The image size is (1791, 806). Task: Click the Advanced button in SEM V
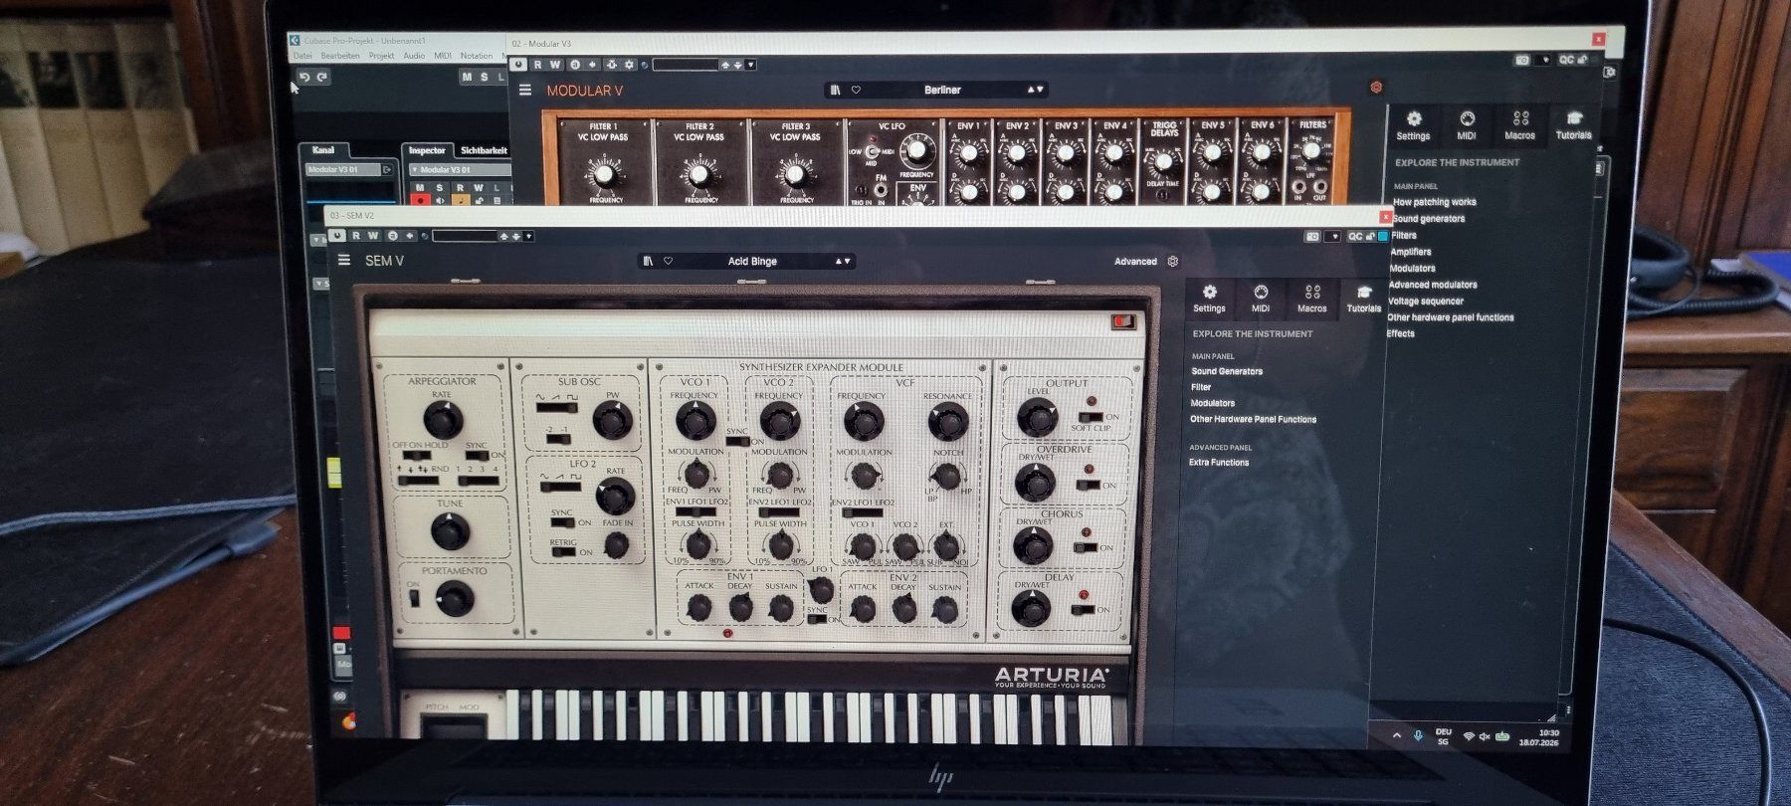(x=1135, y=262)
